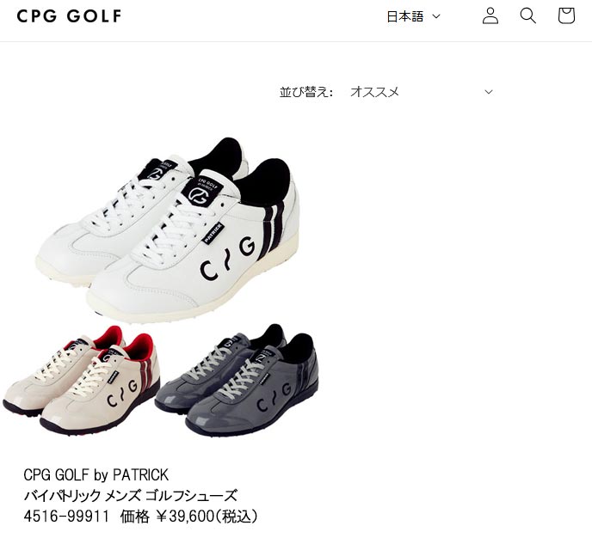Click the CPG logo on the white shoe
Image resolution: width=592 pixels, height=538 pixels.
[x=228, y=258]
